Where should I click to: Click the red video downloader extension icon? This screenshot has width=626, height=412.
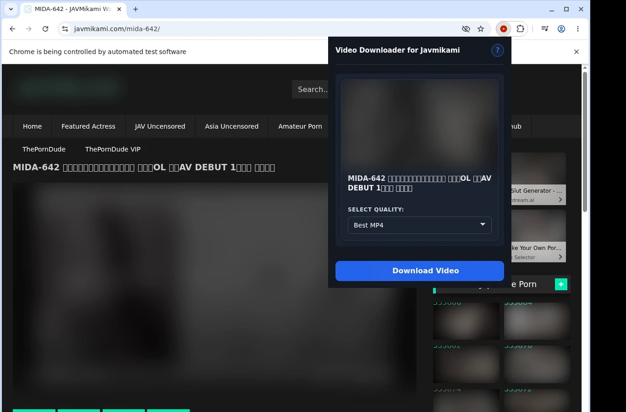click(503, 29)
